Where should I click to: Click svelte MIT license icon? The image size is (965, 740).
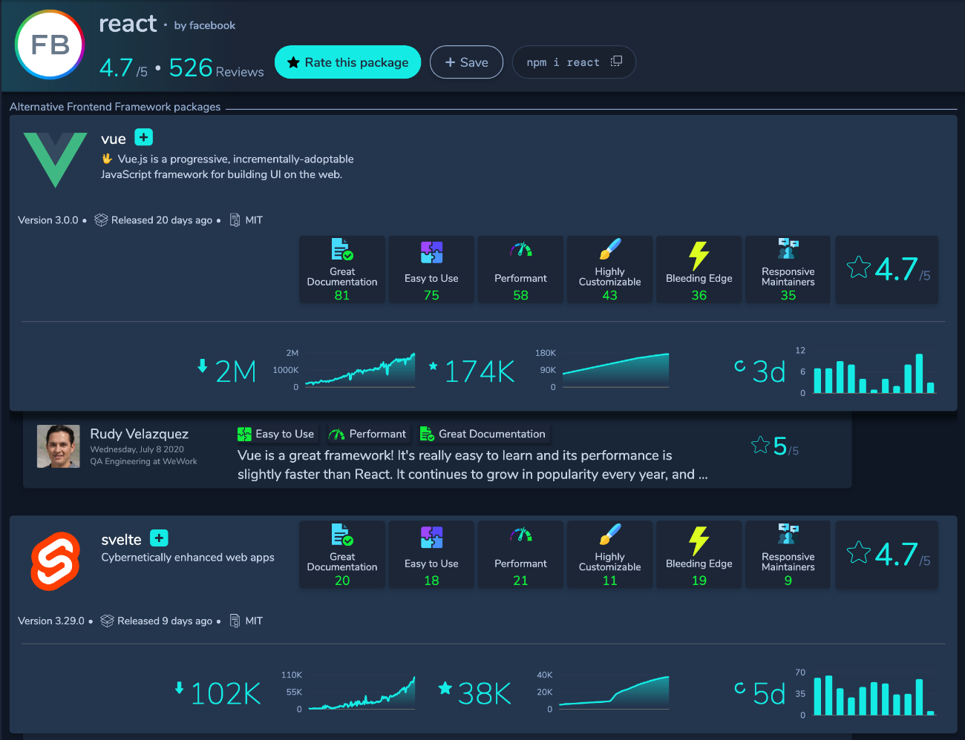235,621
